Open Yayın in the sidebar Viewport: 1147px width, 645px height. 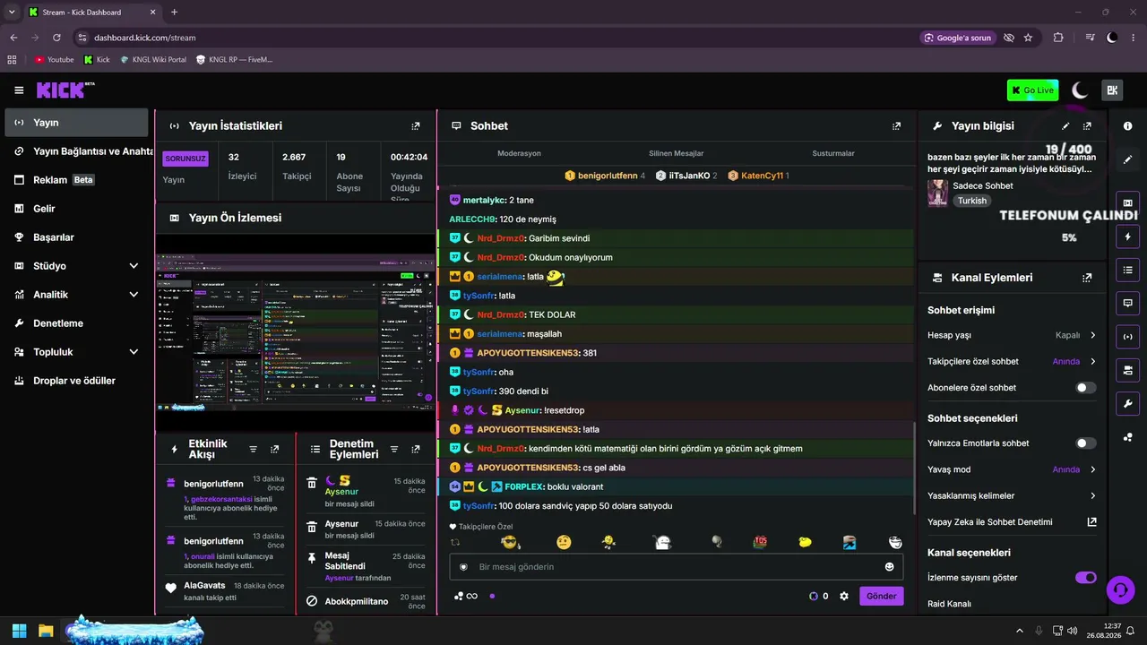[76, 123]
